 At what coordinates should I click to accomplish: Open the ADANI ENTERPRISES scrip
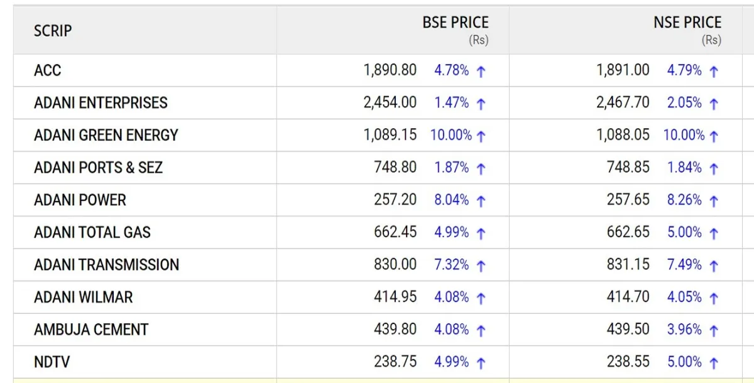click(101, 102)
